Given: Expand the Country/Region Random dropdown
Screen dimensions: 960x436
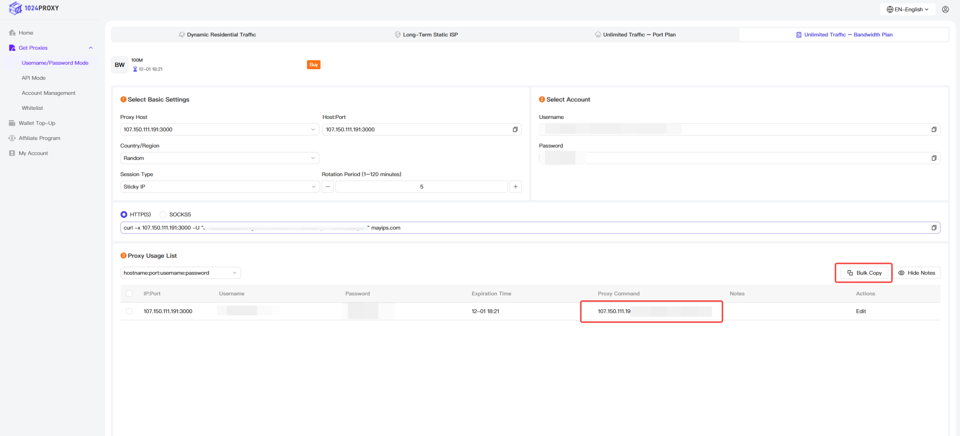Looking at the screenshot, I should coord(219,158).
